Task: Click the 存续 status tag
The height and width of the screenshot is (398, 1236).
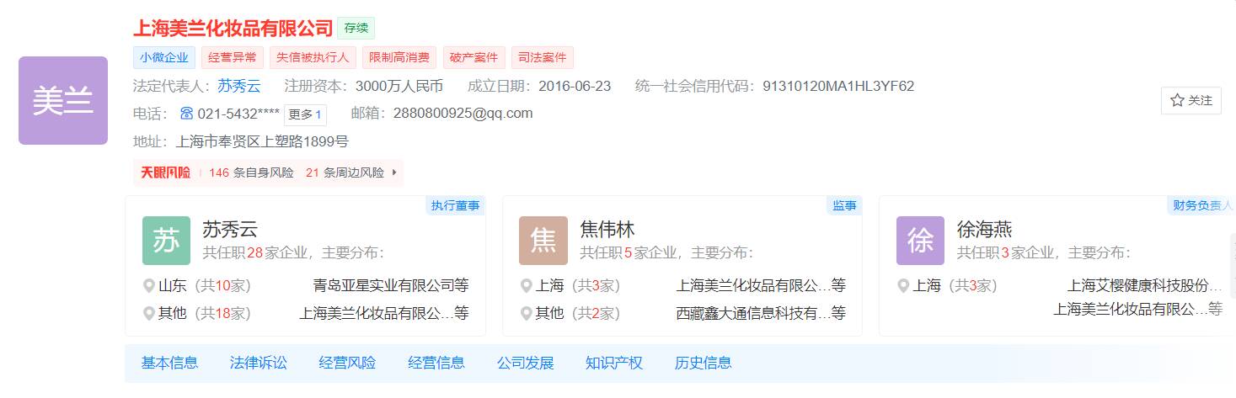Action: pos(356,28)
